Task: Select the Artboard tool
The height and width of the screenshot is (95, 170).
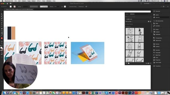Action: click(2, 41)
